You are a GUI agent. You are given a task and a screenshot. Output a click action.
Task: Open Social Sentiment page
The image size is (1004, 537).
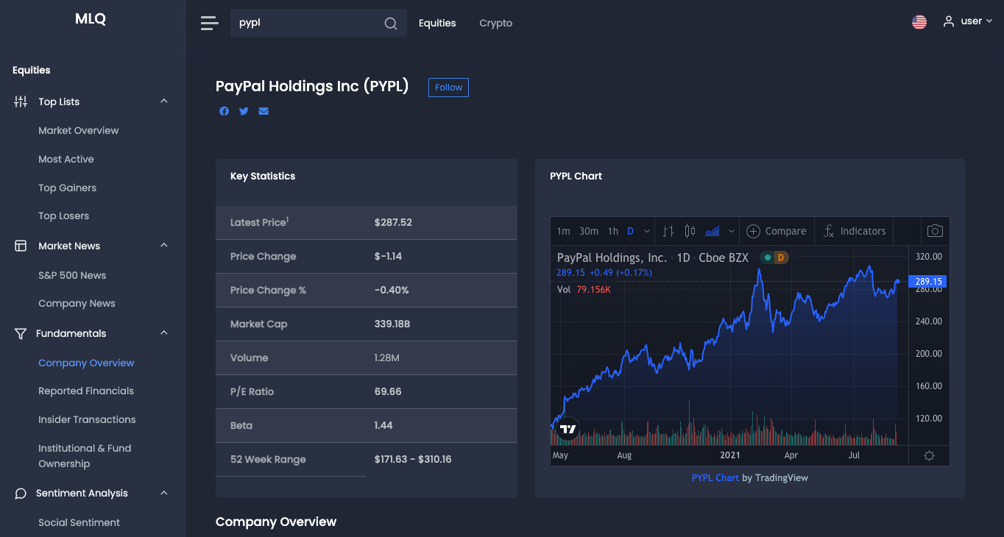[79, 522]
